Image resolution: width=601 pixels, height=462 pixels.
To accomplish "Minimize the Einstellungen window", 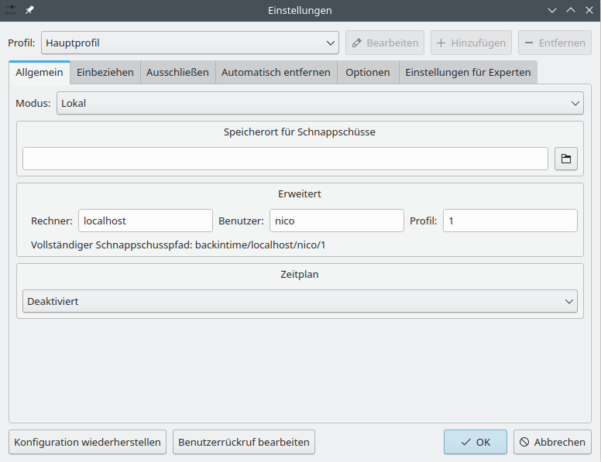I will click(552, 10).
